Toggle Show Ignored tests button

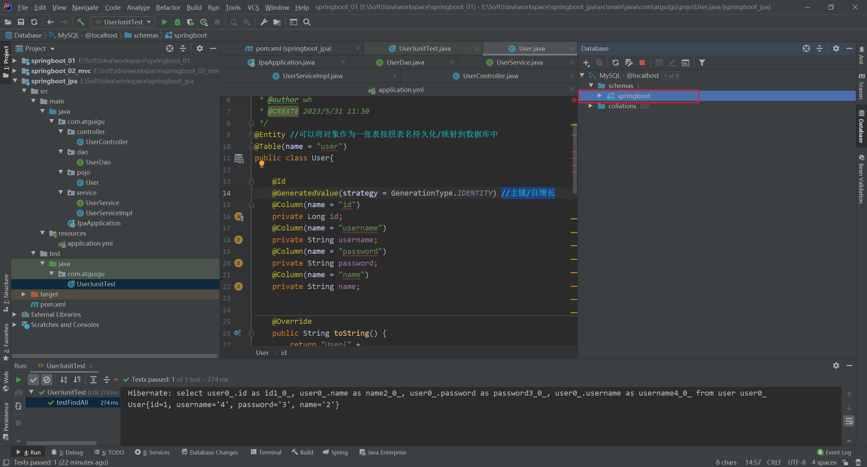pyautogui.click(x=47, y=380)
